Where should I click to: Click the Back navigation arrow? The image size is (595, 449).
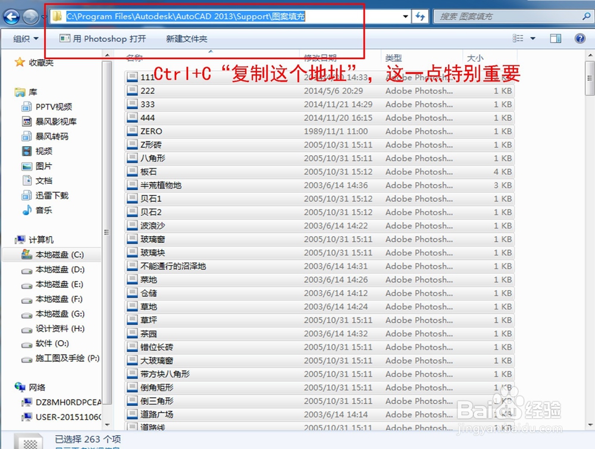11,17
